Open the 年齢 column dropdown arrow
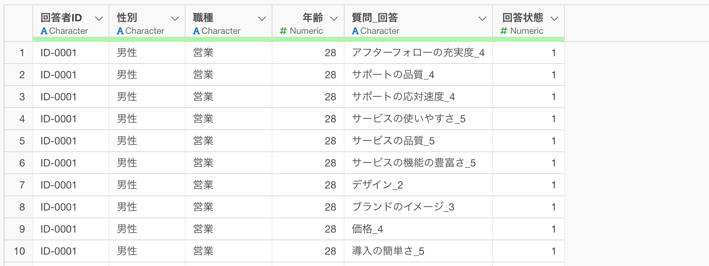This screenshot has width=709, height=266. pyautogui.click(x=334, y=18)
